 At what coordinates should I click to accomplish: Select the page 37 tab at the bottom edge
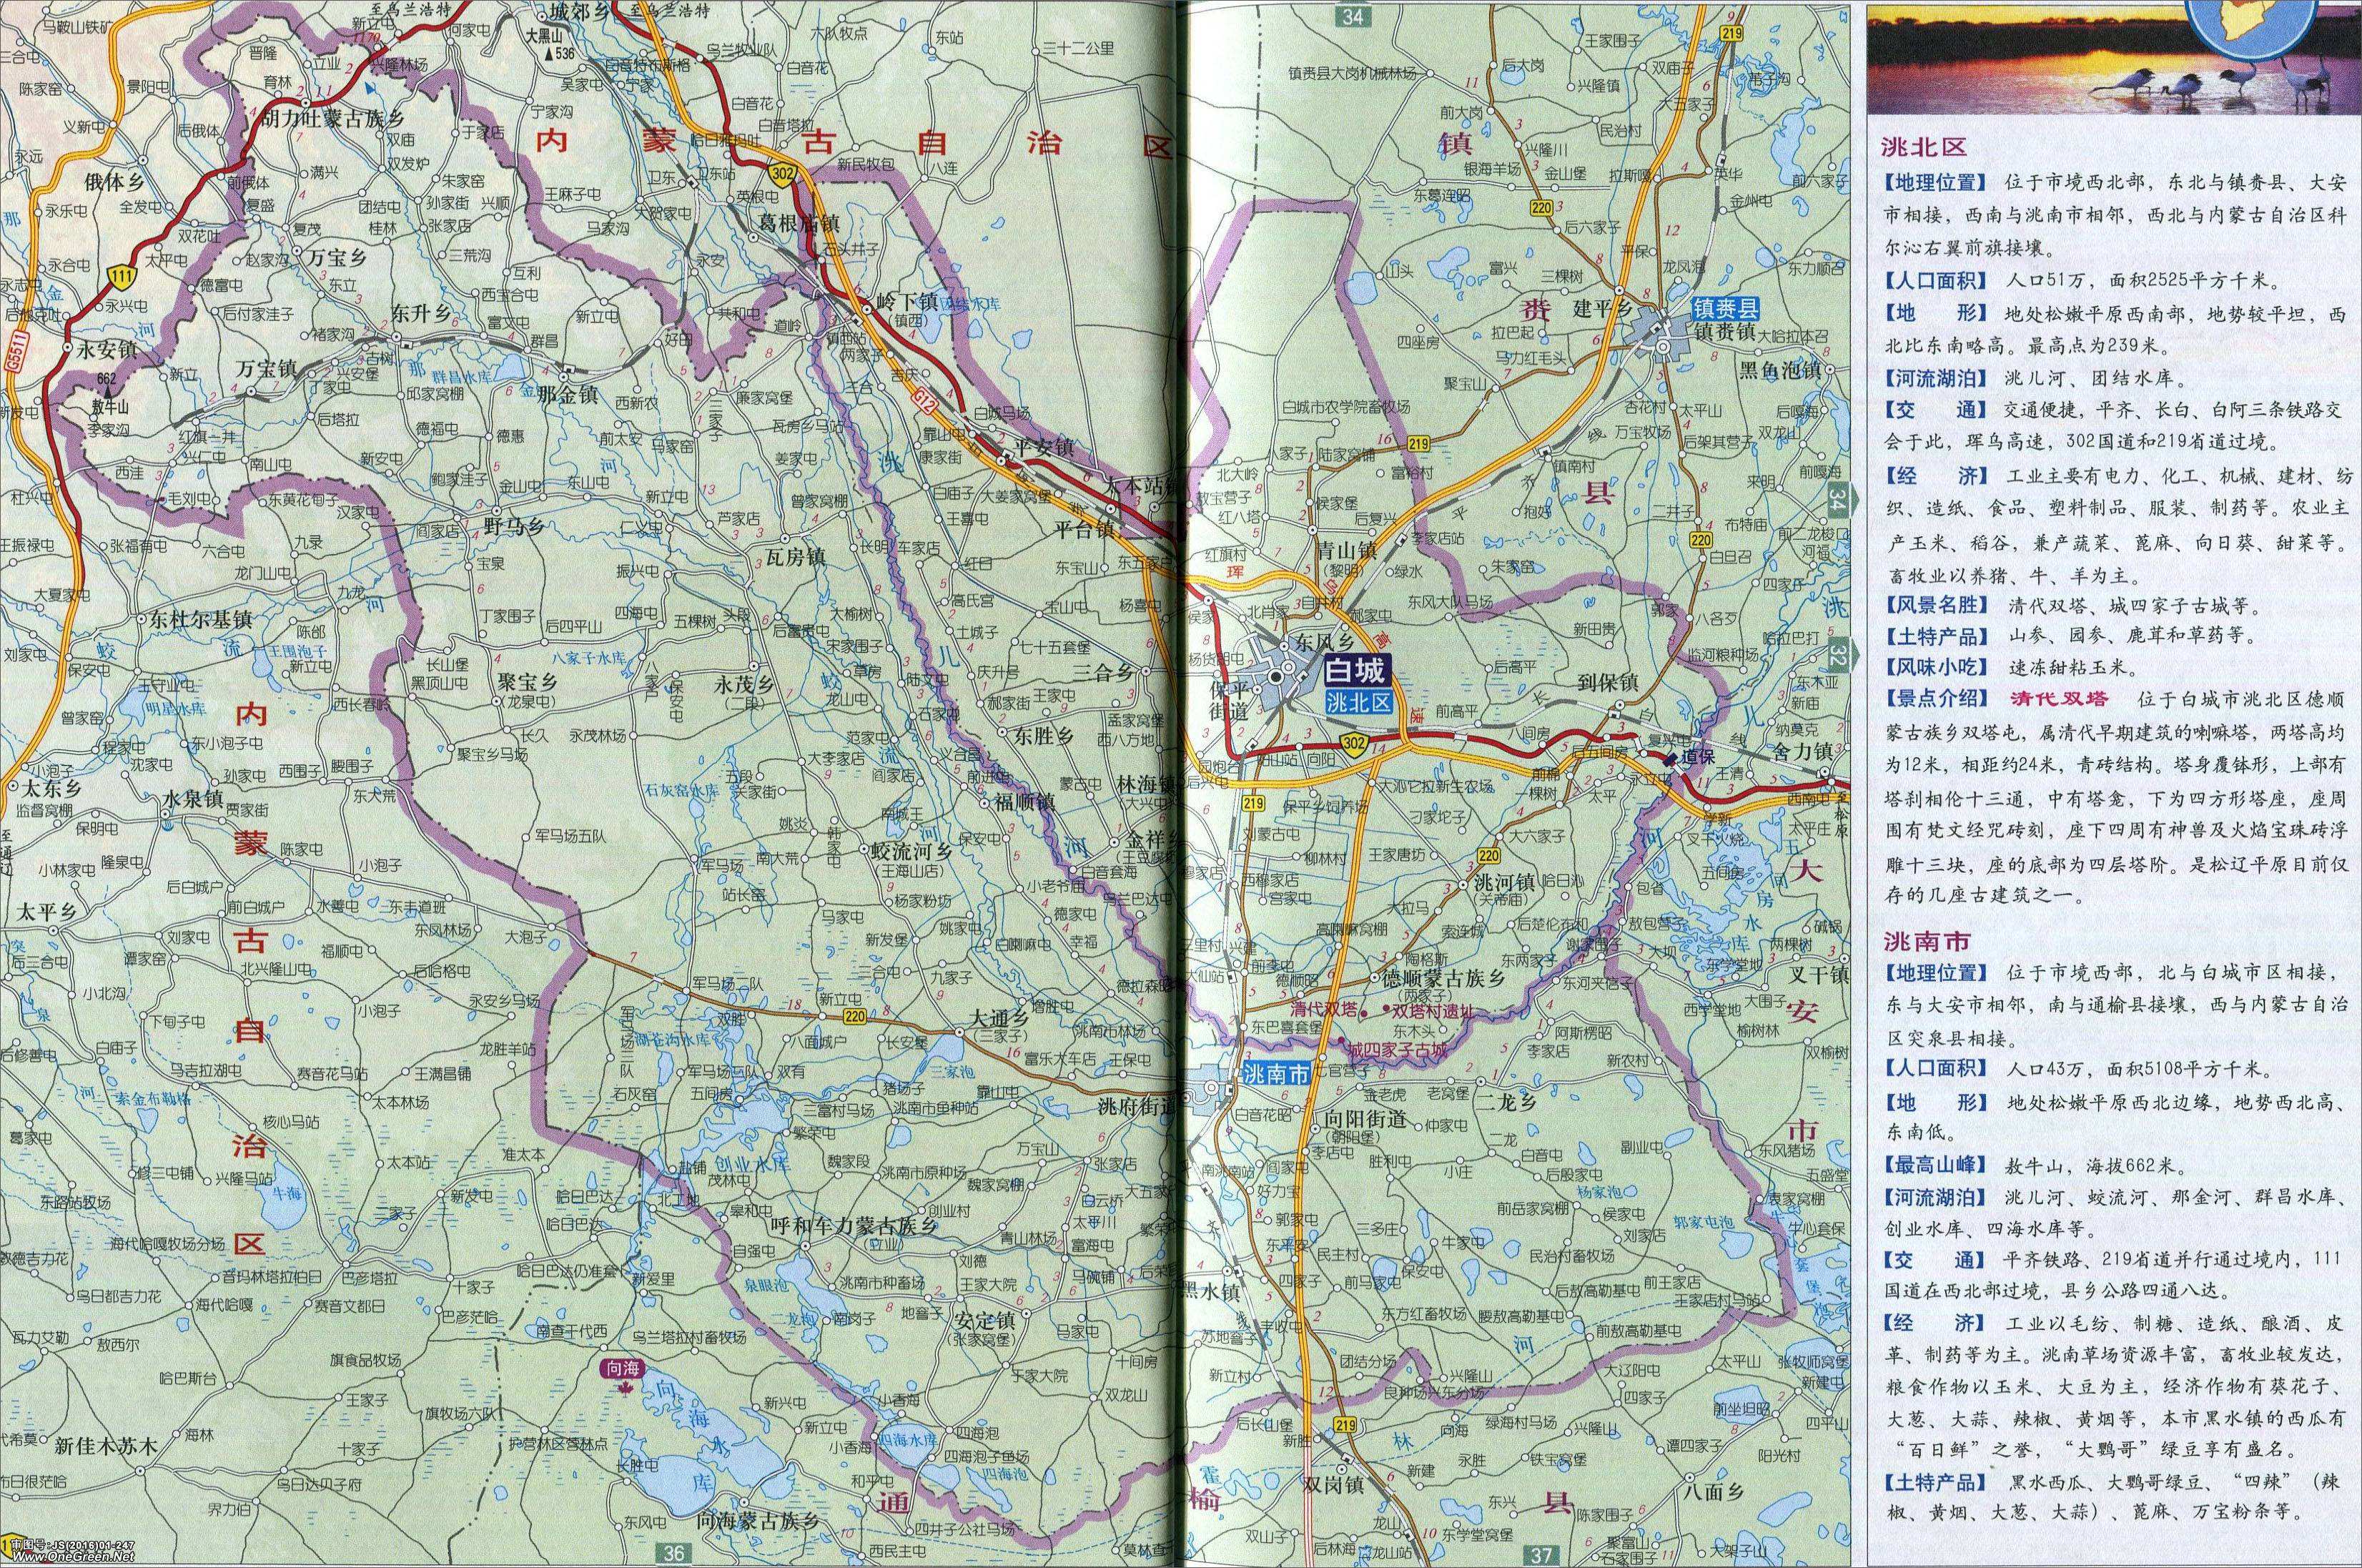(1541, 1554)
